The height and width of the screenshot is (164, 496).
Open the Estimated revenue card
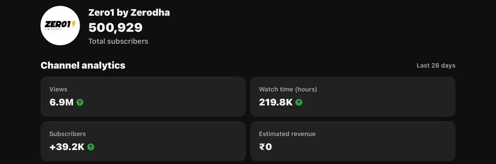coord(353,141)
